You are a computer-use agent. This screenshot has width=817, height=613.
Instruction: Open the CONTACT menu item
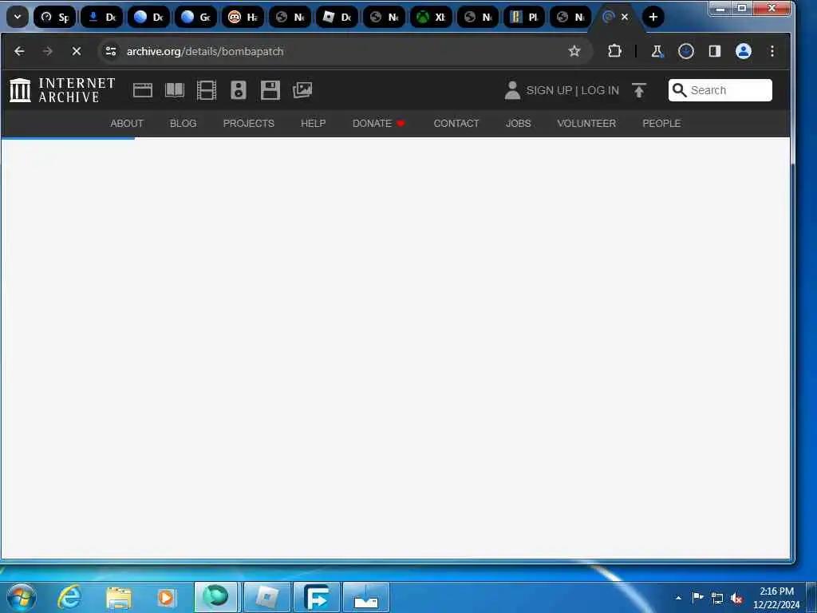pyautogui.click(x=456, y=124)
